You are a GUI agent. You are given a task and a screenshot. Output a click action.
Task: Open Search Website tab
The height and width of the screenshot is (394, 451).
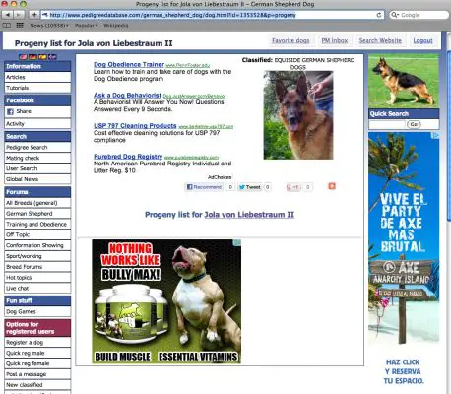point(380,40)
